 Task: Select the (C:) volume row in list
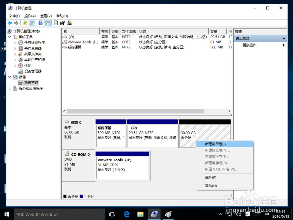click(147, 37)
